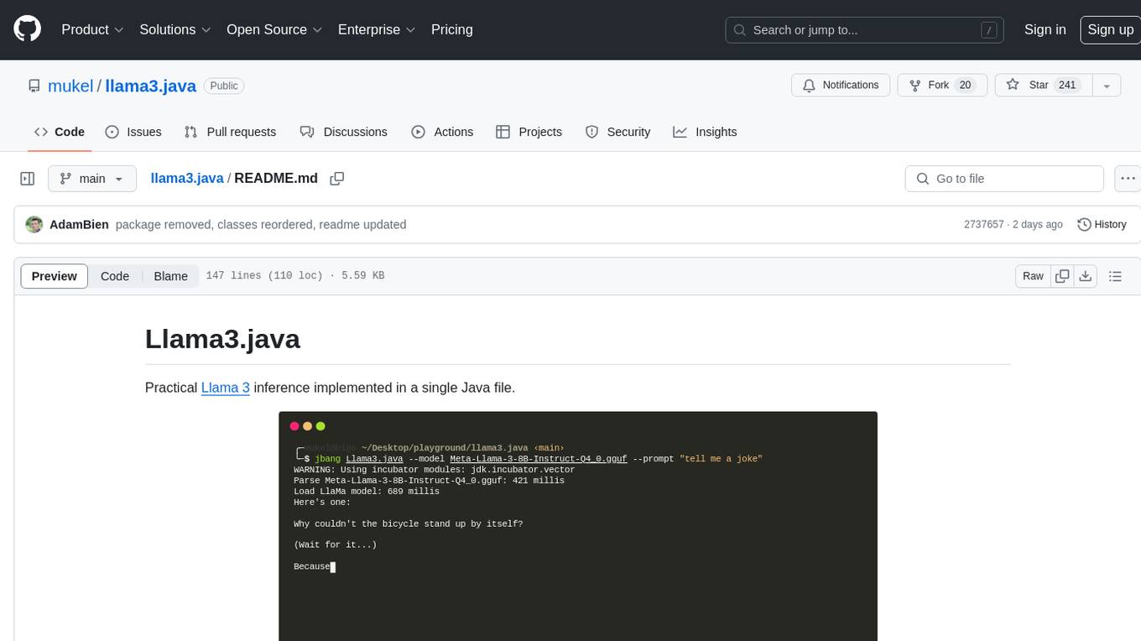Switch to the Projects tab
1141x641 pixels.
529,132
